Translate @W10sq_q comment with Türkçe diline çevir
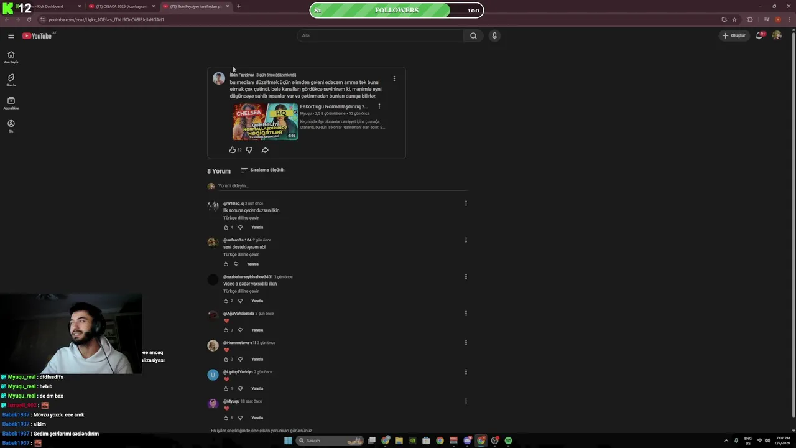Viewport: 796px width, 448px height. [241, 218]
